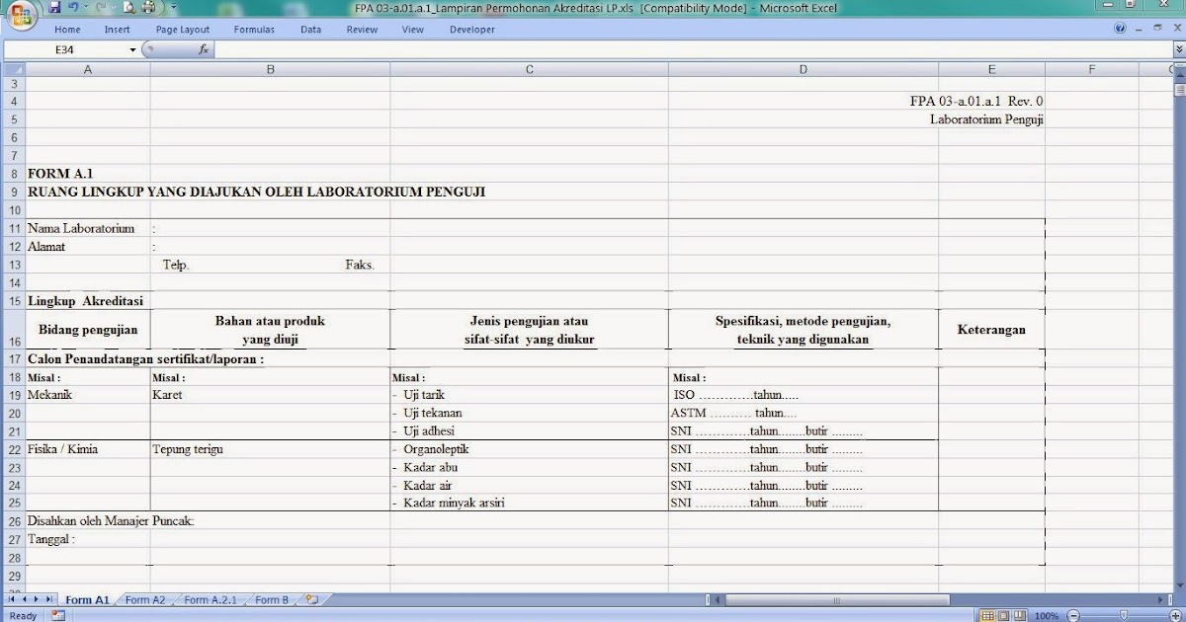Click the Quick Print icon
Screen dimensions: 1186x622
click(x=148, y=7)
